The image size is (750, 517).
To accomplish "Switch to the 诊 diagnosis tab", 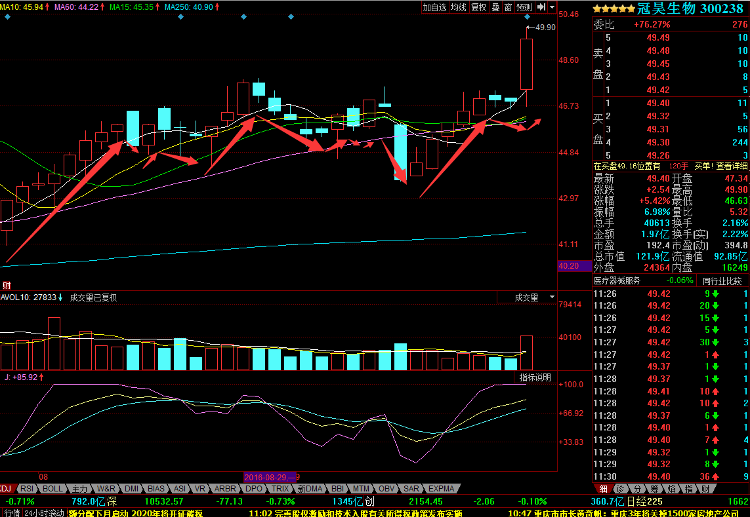I will click(620, 488).
